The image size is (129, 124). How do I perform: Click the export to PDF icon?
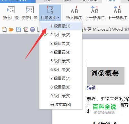tap(26, 29)
